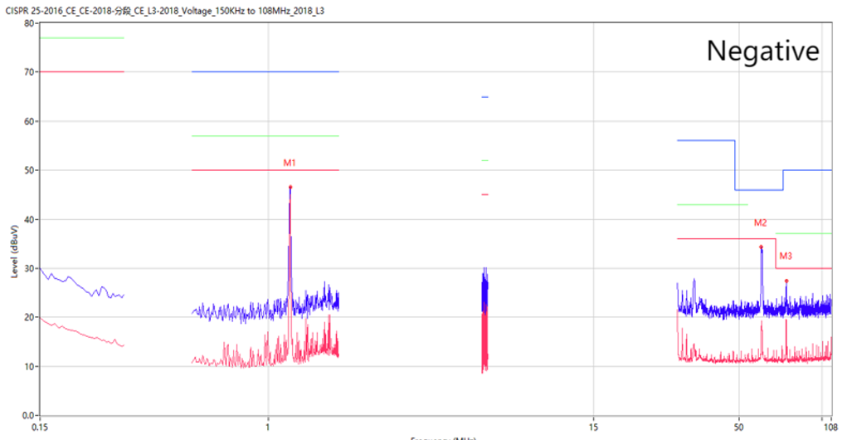The height and width of the screenshot is (440, 847).
Task: Select the M2 marker label
Action: 760,222
